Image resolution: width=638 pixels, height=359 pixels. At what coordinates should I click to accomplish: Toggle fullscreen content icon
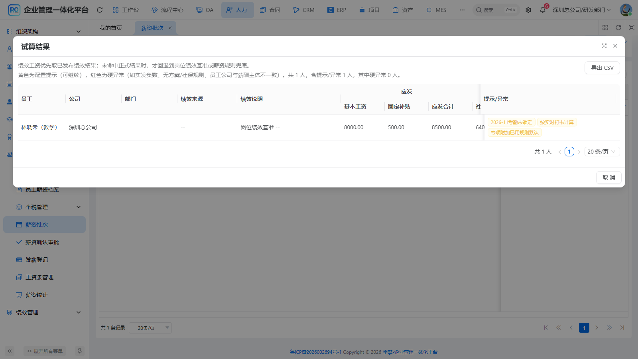point(632,28)
